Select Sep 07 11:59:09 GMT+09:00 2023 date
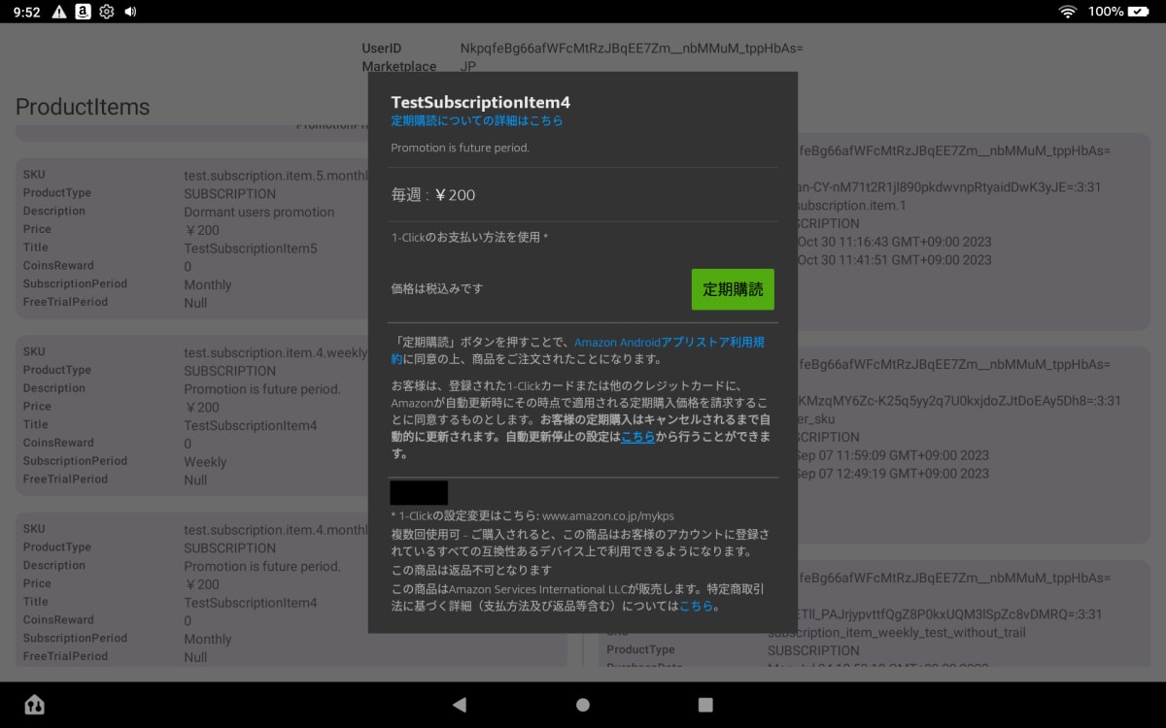This screenshot has height=728, width=1166. 892,455
